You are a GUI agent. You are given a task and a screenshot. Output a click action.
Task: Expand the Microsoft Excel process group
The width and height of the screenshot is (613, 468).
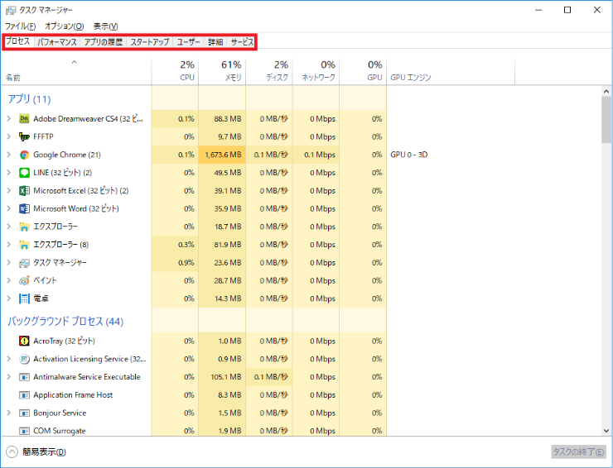click(x=8, y=190)
